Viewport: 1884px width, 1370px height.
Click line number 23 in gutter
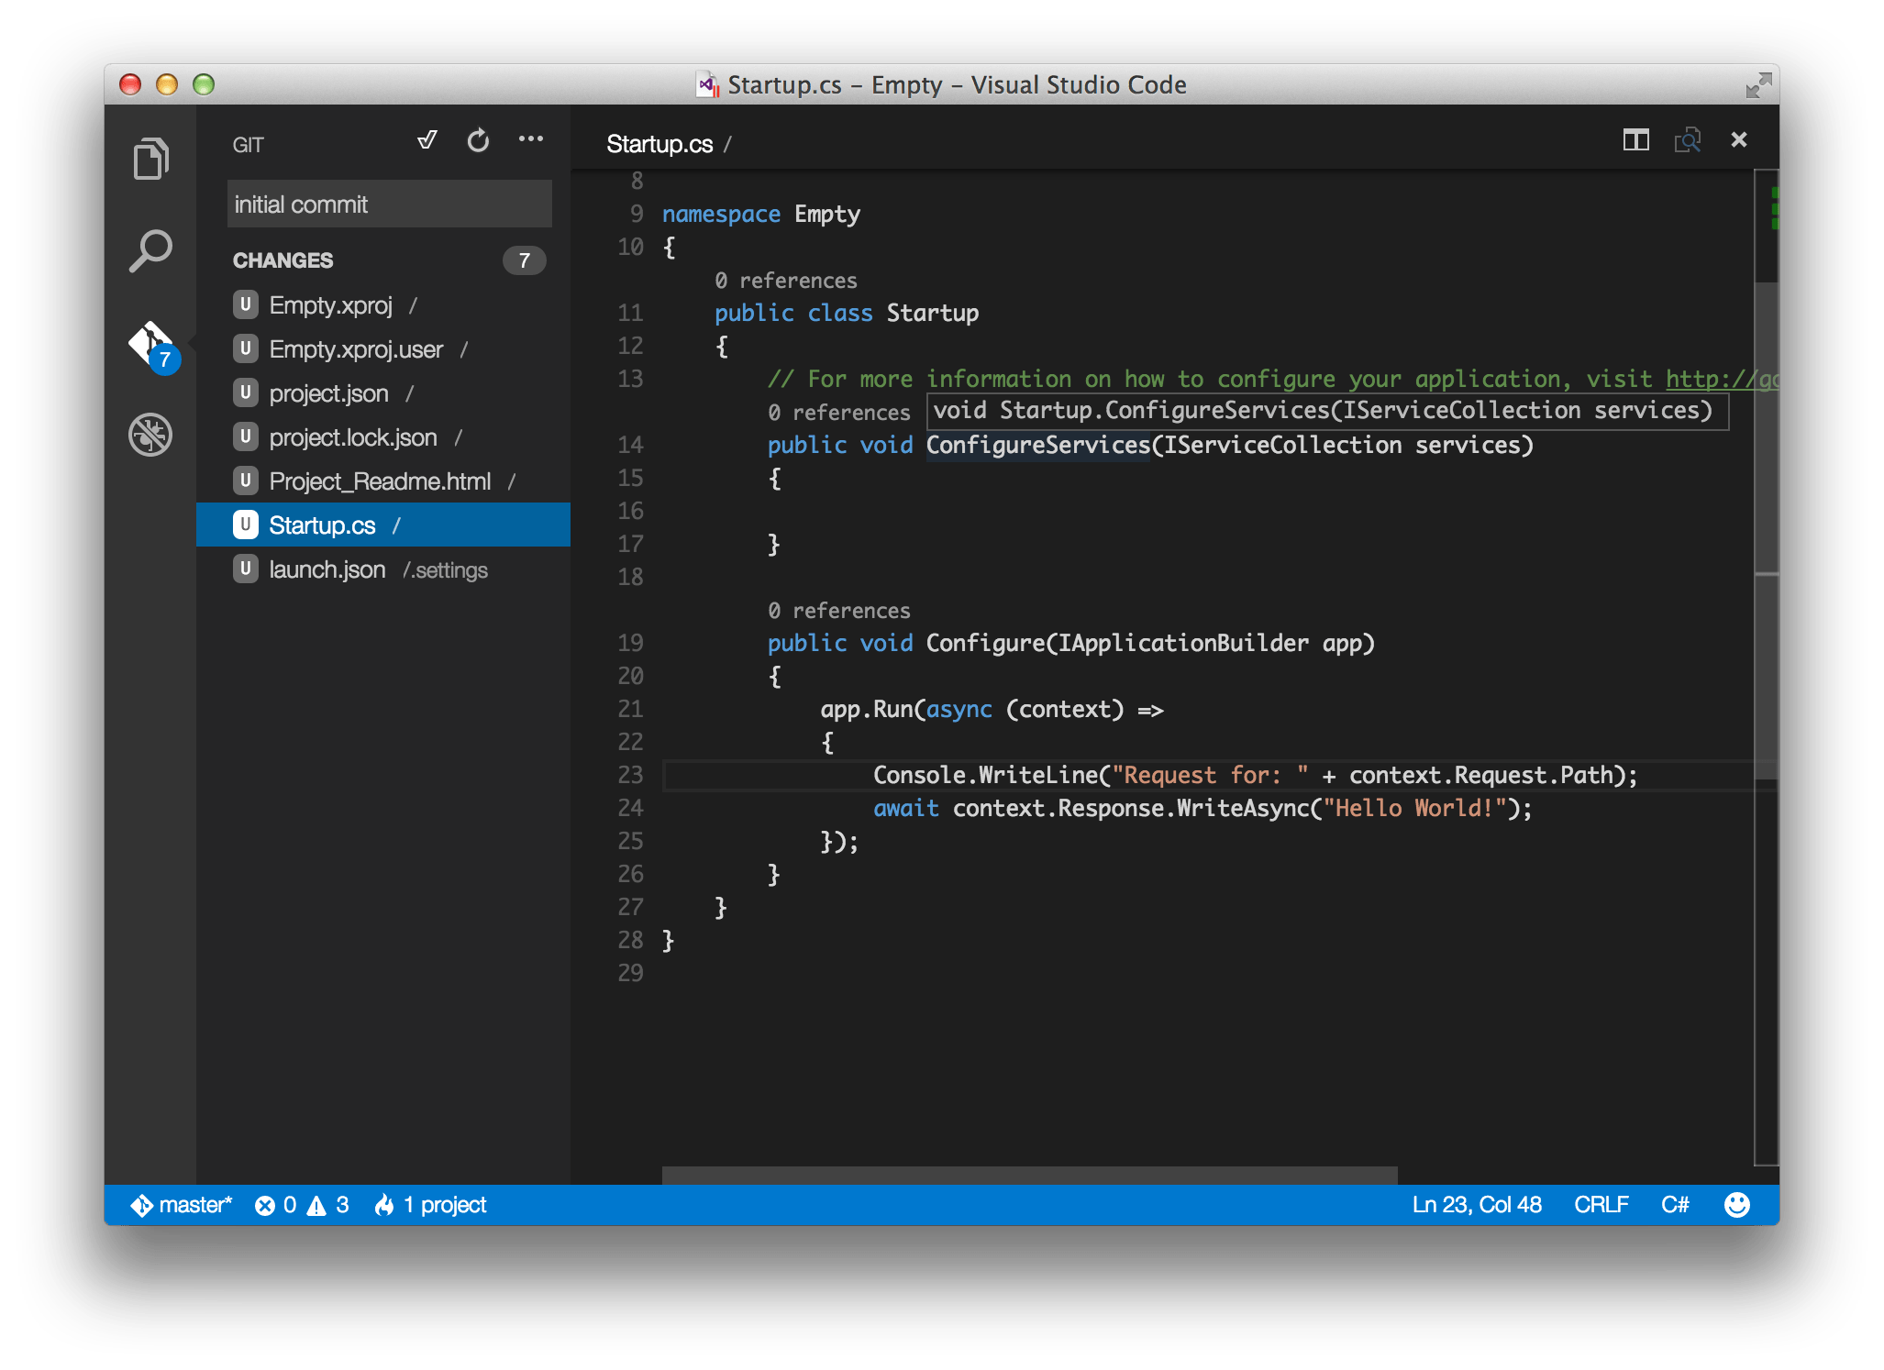(x=630, y=776)
